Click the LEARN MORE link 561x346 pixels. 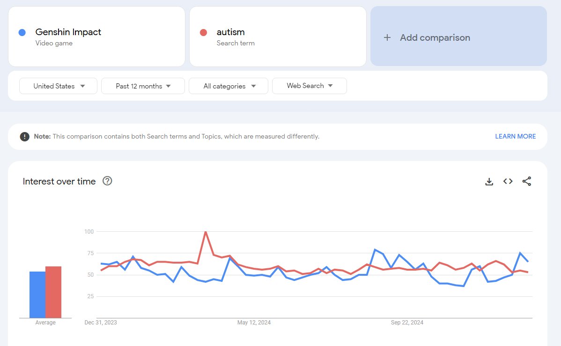coord(515,136)
